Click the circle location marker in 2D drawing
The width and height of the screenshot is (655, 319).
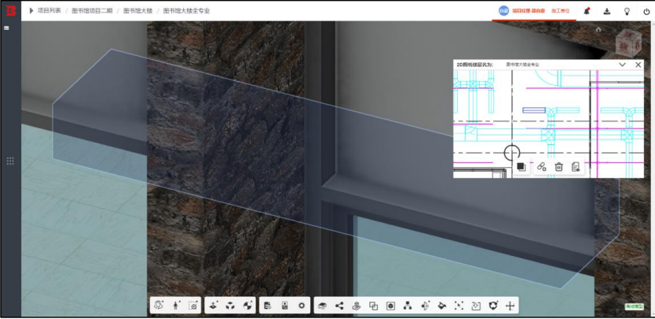click(511, 153)
